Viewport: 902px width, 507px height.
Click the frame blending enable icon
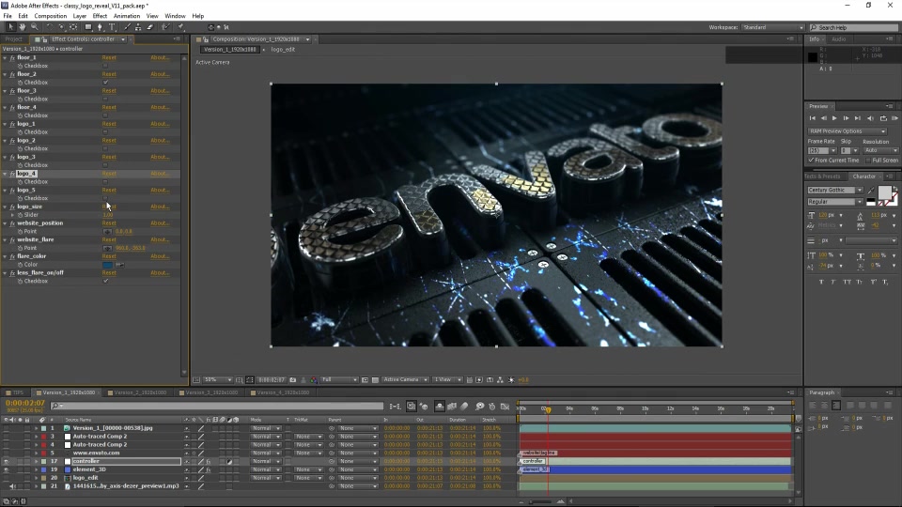pos(452,407)
